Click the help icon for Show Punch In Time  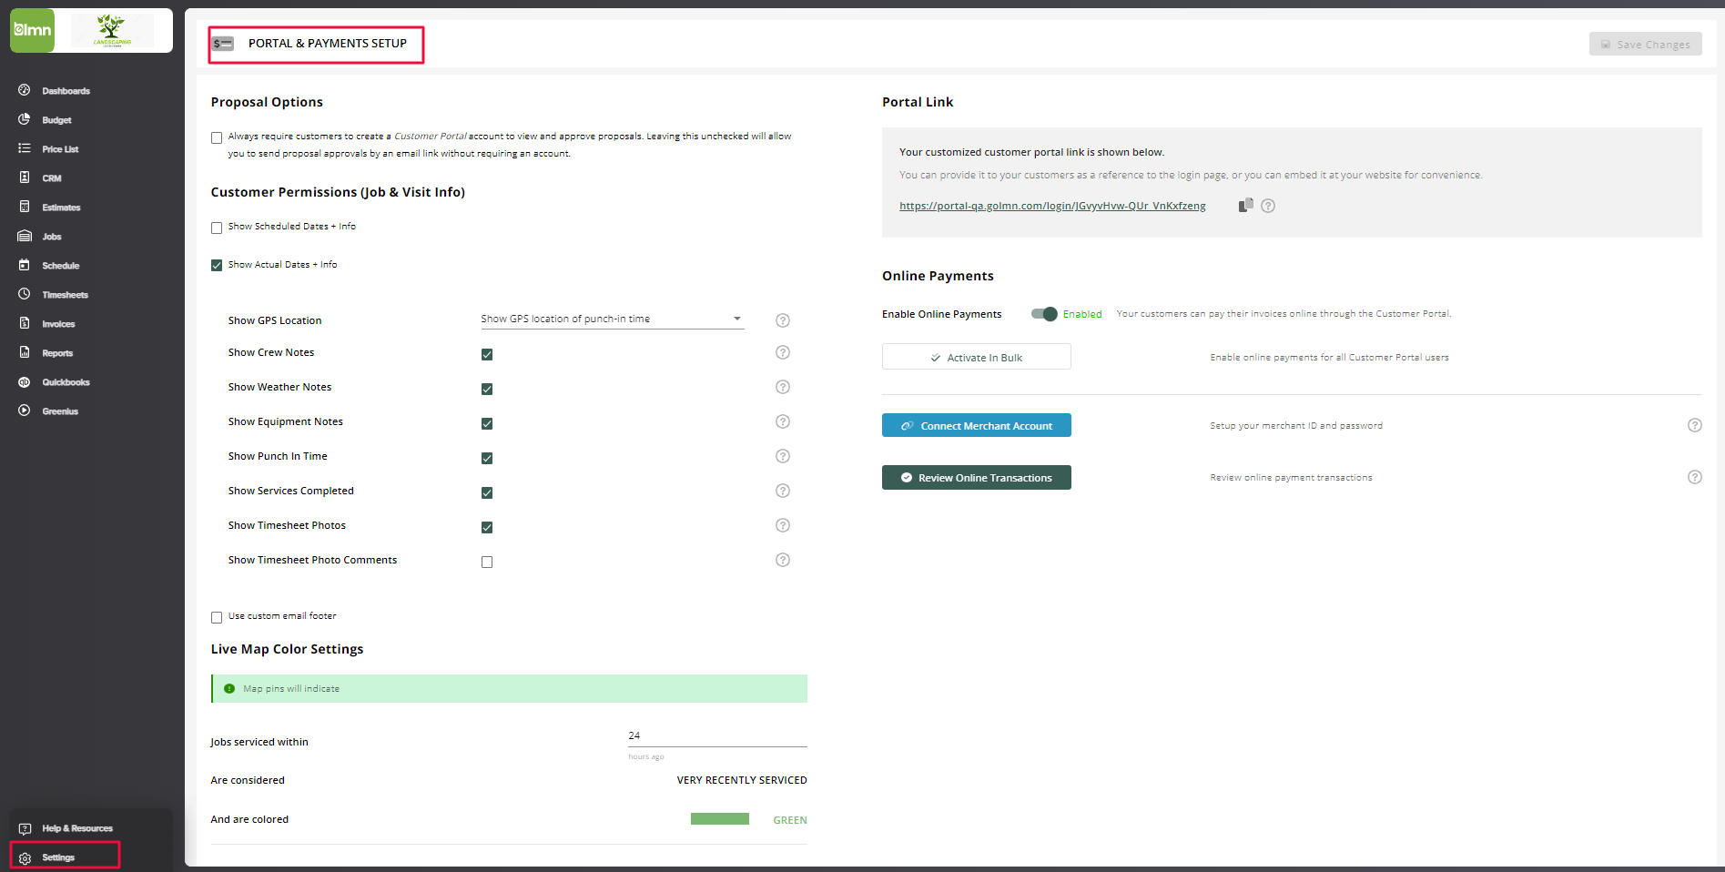point(782,456)
